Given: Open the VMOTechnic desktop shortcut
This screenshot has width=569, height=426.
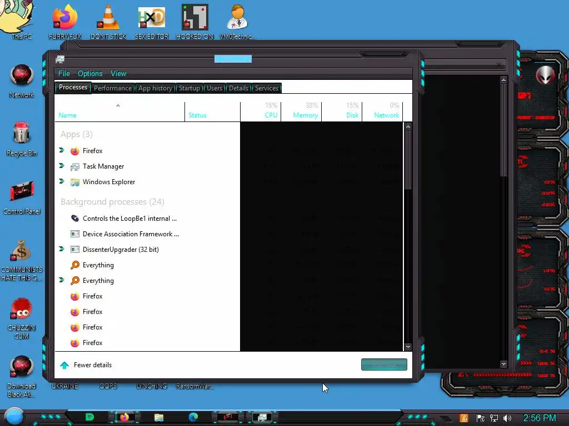Looking at the screenshot, I should pyautogui.click(x=237, y=21).
